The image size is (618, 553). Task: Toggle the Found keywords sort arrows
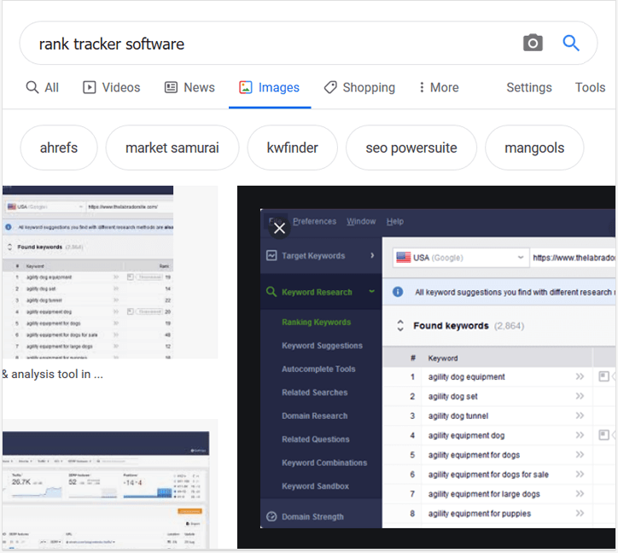click(399, 326)
